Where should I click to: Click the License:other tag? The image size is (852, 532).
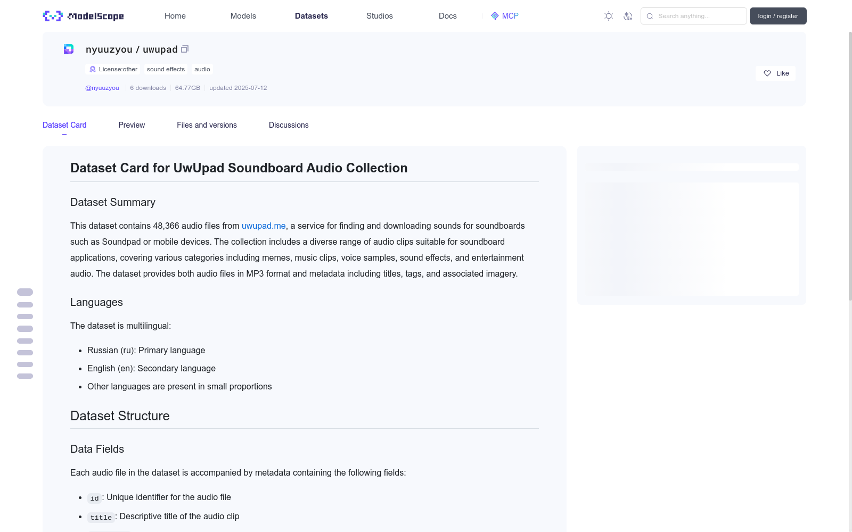pyautogui.click(x=113, y=69)
